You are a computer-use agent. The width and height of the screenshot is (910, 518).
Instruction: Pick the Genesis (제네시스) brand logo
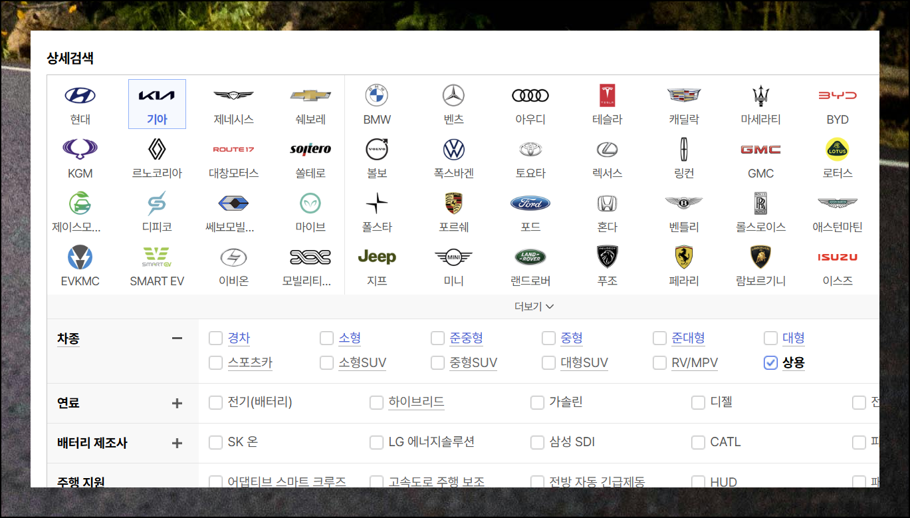click(x=233, y=95)
